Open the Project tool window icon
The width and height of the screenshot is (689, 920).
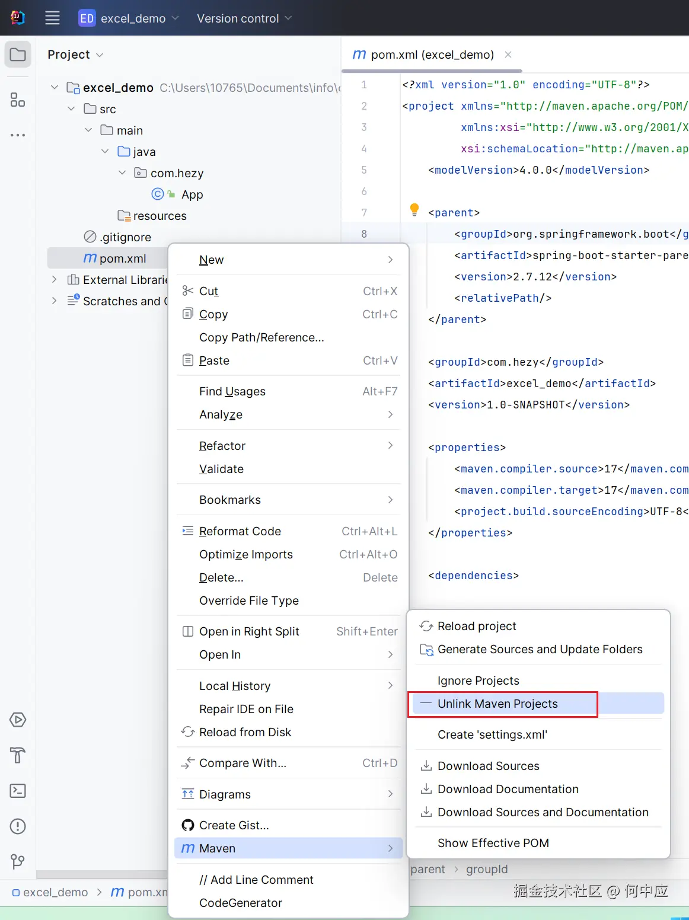[x=18, y=55]
